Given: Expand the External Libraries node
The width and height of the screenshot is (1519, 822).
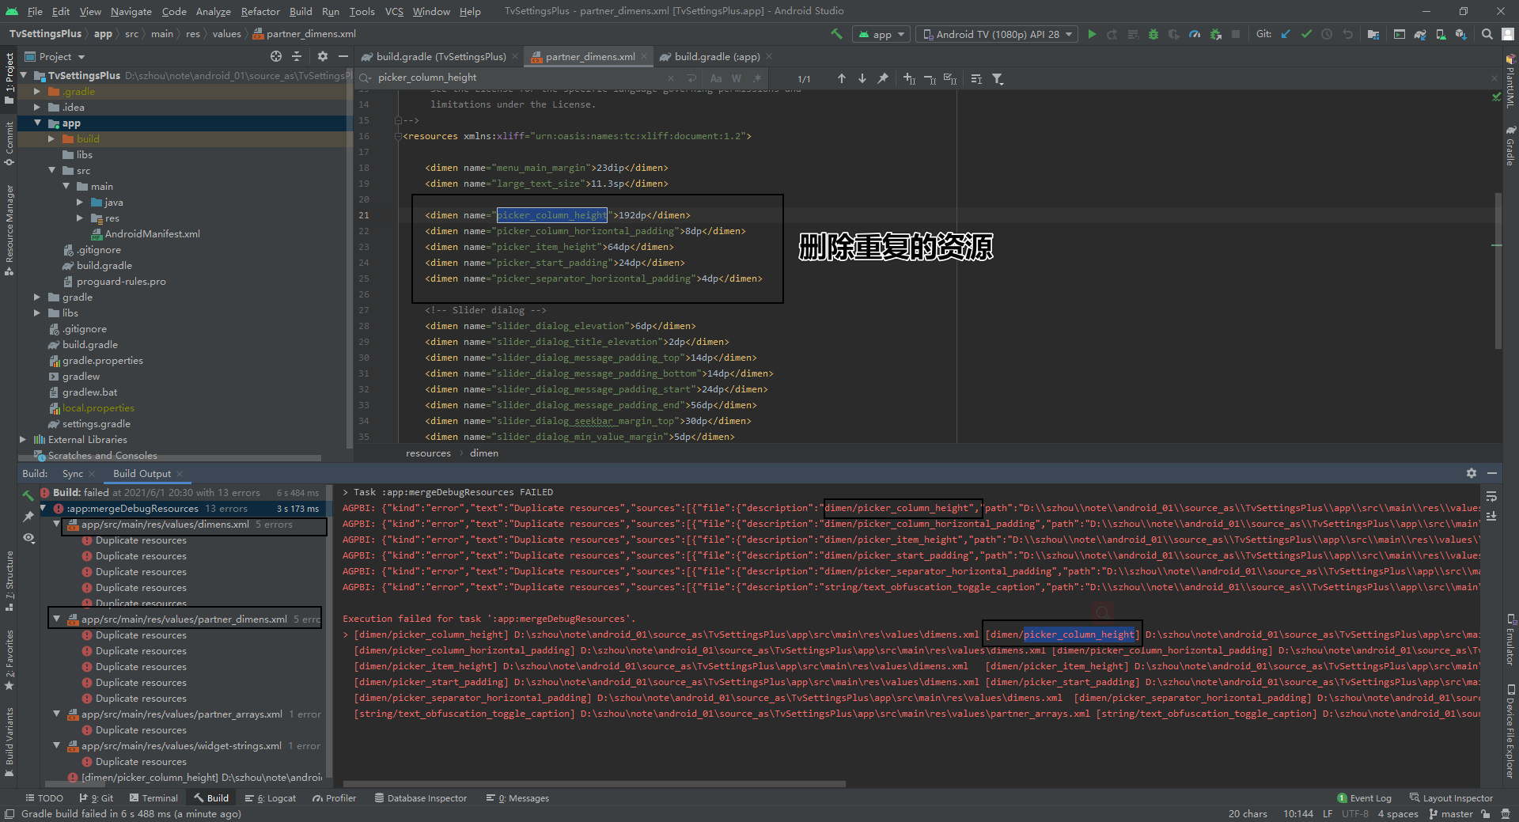Looking at the screenshot, I should click(23, 439).
